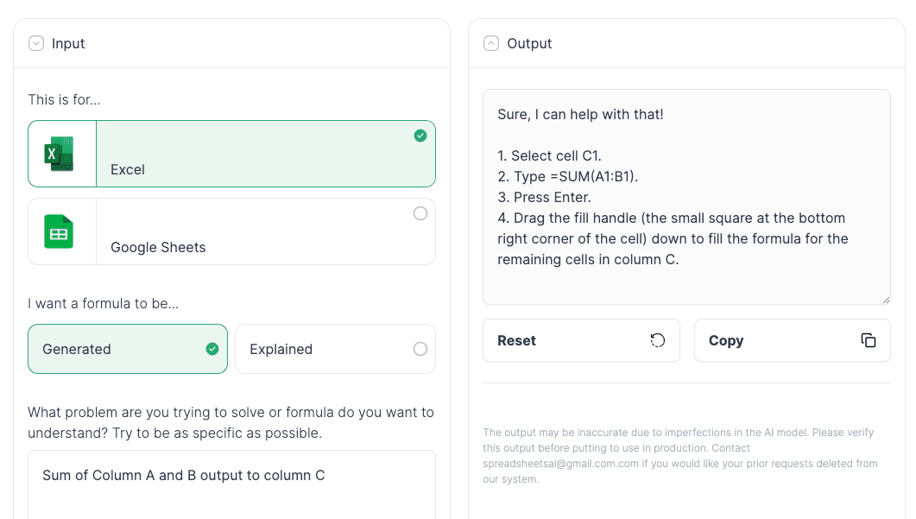Click the Excel logo icon
The width and height of the screenshot is (916, 519).
tap(60, 154)
